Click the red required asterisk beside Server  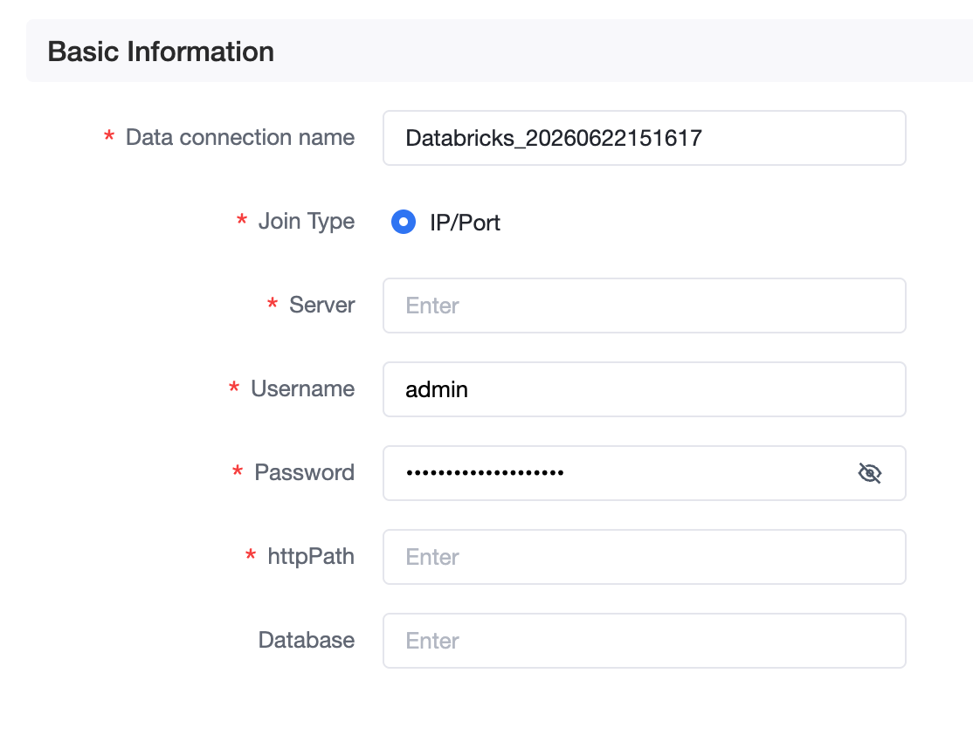(x=272, y=303)
